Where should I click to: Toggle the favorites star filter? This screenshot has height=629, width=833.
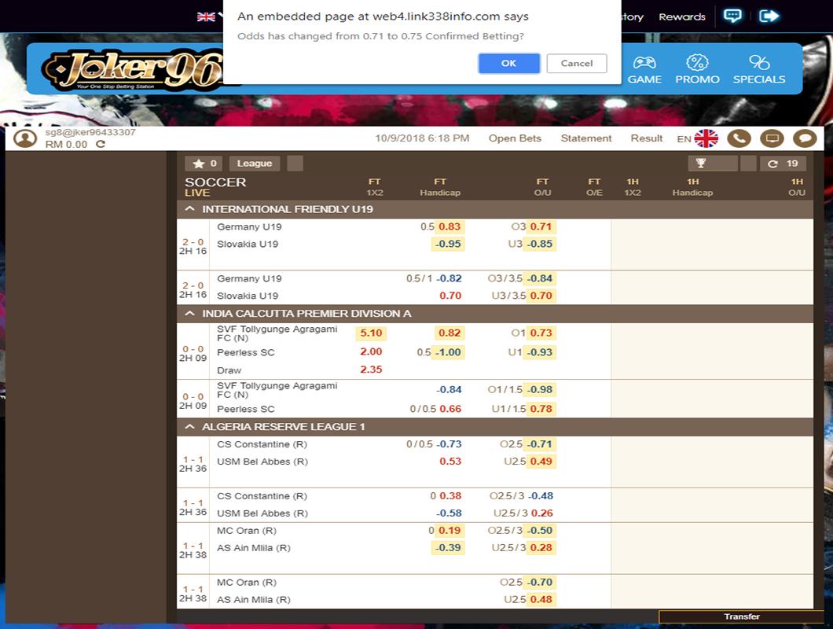(x=204, y=164)
